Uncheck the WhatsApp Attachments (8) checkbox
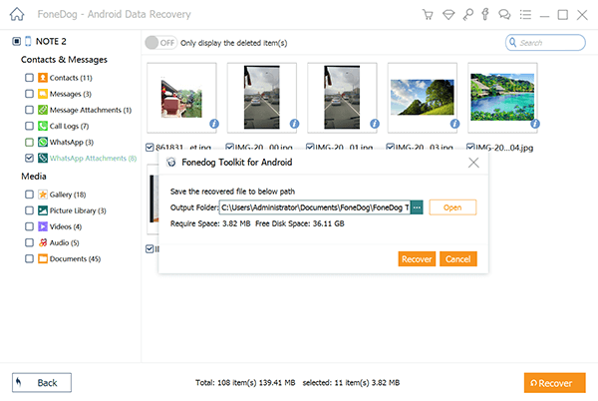The image size is (598, 401). 29,158
